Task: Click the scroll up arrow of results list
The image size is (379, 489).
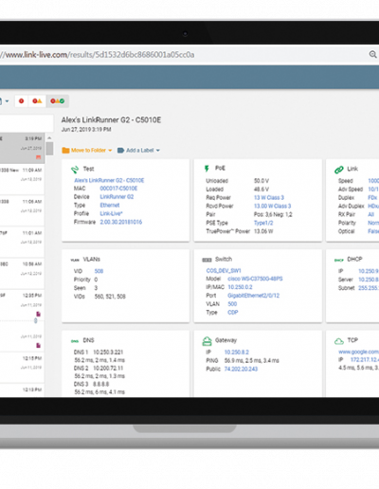Action: coord(49,138)
